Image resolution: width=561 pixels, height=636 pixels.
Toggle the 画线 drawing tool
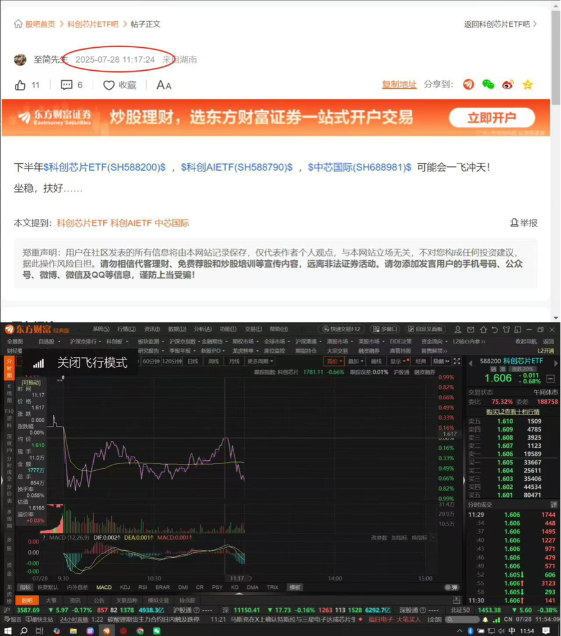376,361
